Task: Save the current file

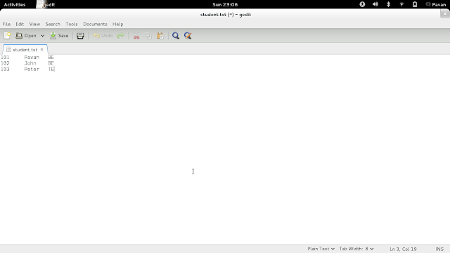Action: click(59, 36)
